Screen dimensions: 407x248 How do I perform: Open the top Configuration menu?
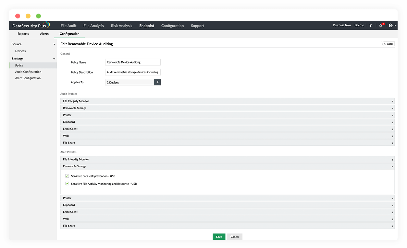tap(172, 26)
